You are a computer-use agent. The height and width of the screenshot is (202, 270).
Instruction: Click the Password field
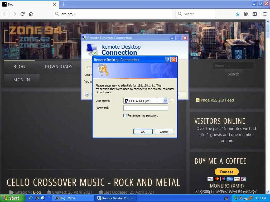(x=146, y=108)
